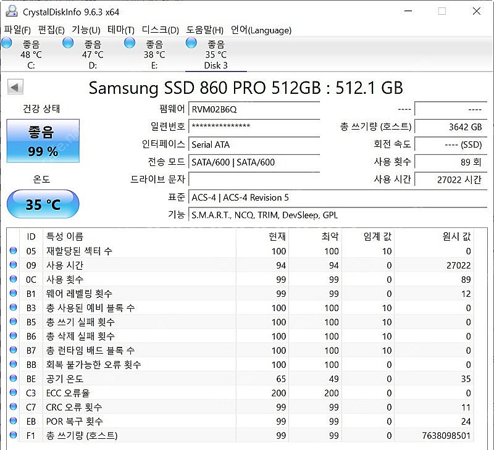The image size is (494, 450).
Task: Click rotation rate value ---- (SSD)
Action: 451,144
